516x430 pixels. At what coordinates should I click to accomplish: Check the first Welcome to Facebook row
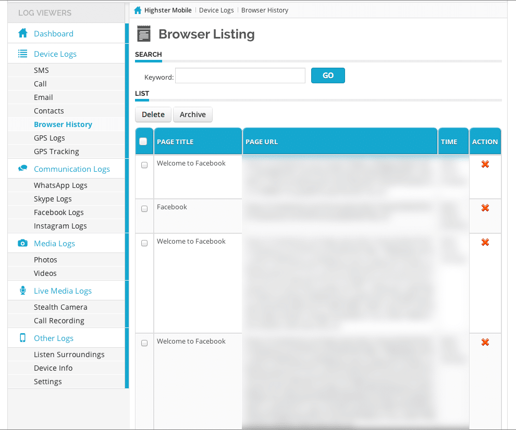click(144, 165)
